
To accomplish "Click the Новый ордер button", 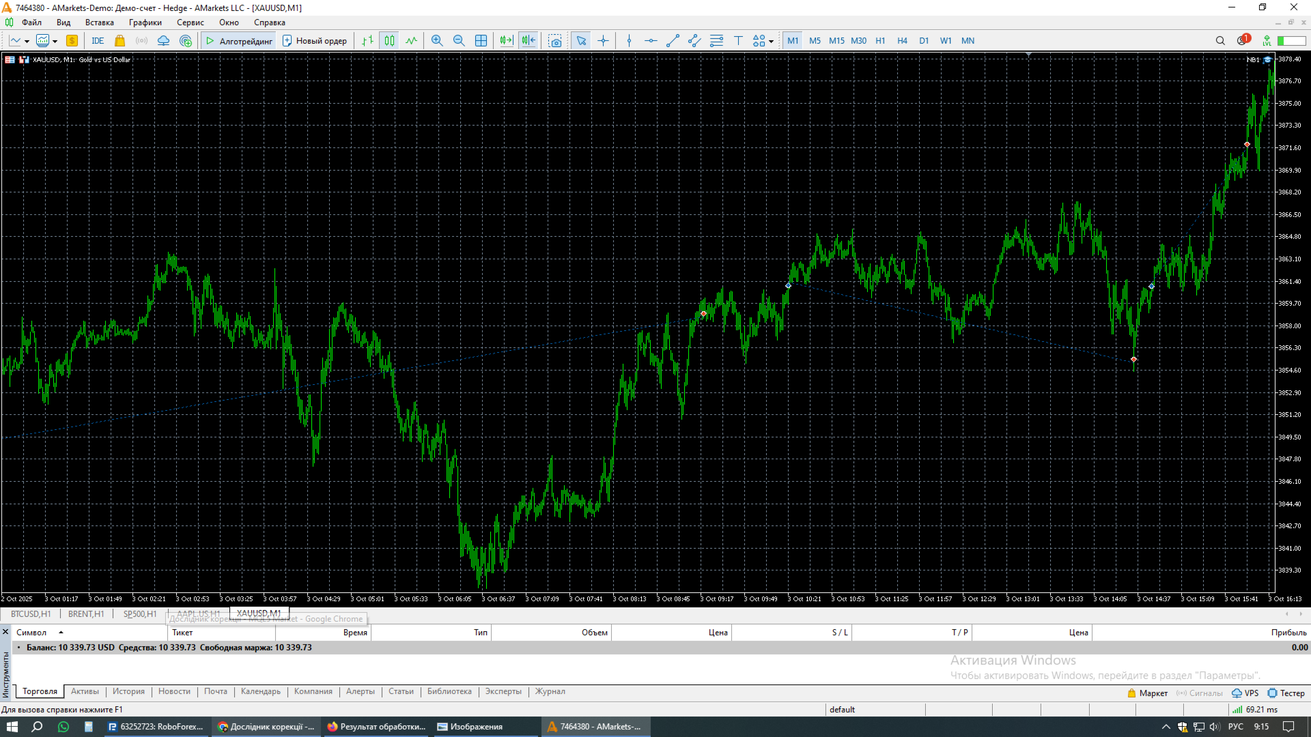I will [x=315, y=41].
